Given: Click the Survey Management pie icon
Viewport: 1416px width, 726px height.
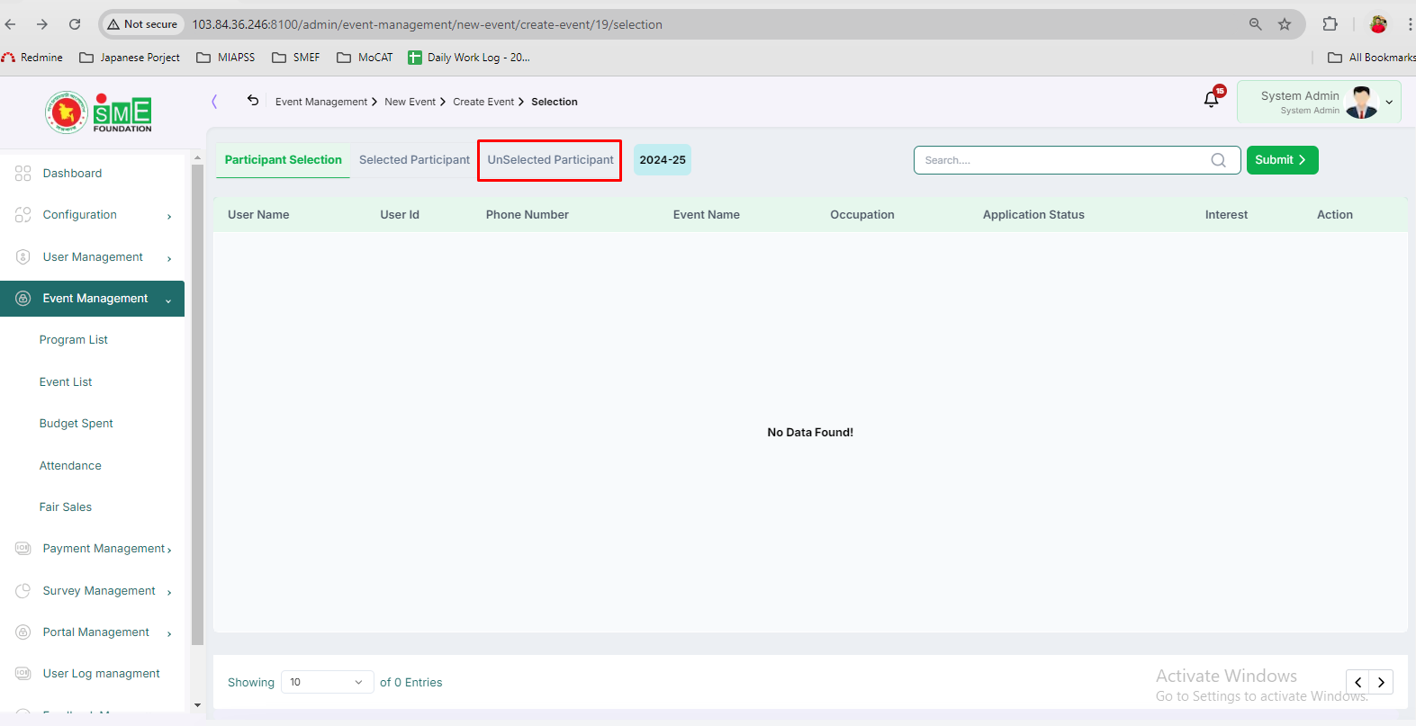Looking at the screenshot, I should (23, 591).
